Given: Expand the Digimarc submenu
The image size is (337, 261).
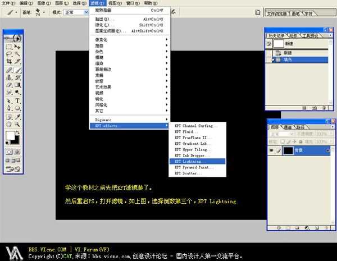Looking at the screenshot, I should [x=130, y=120].
